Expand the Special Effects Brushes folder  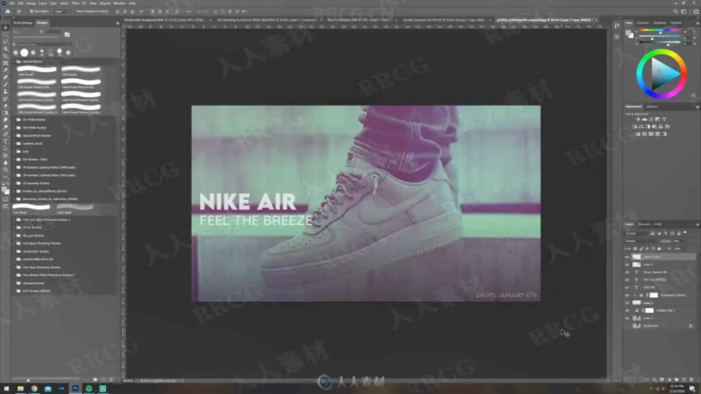tap(15, 135)
